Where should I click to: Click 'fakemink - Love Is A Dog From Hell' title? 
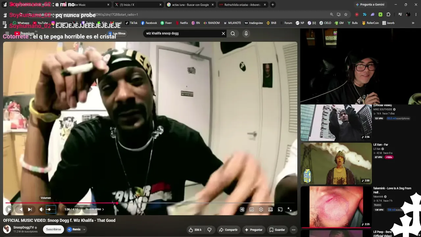[392, 190]
